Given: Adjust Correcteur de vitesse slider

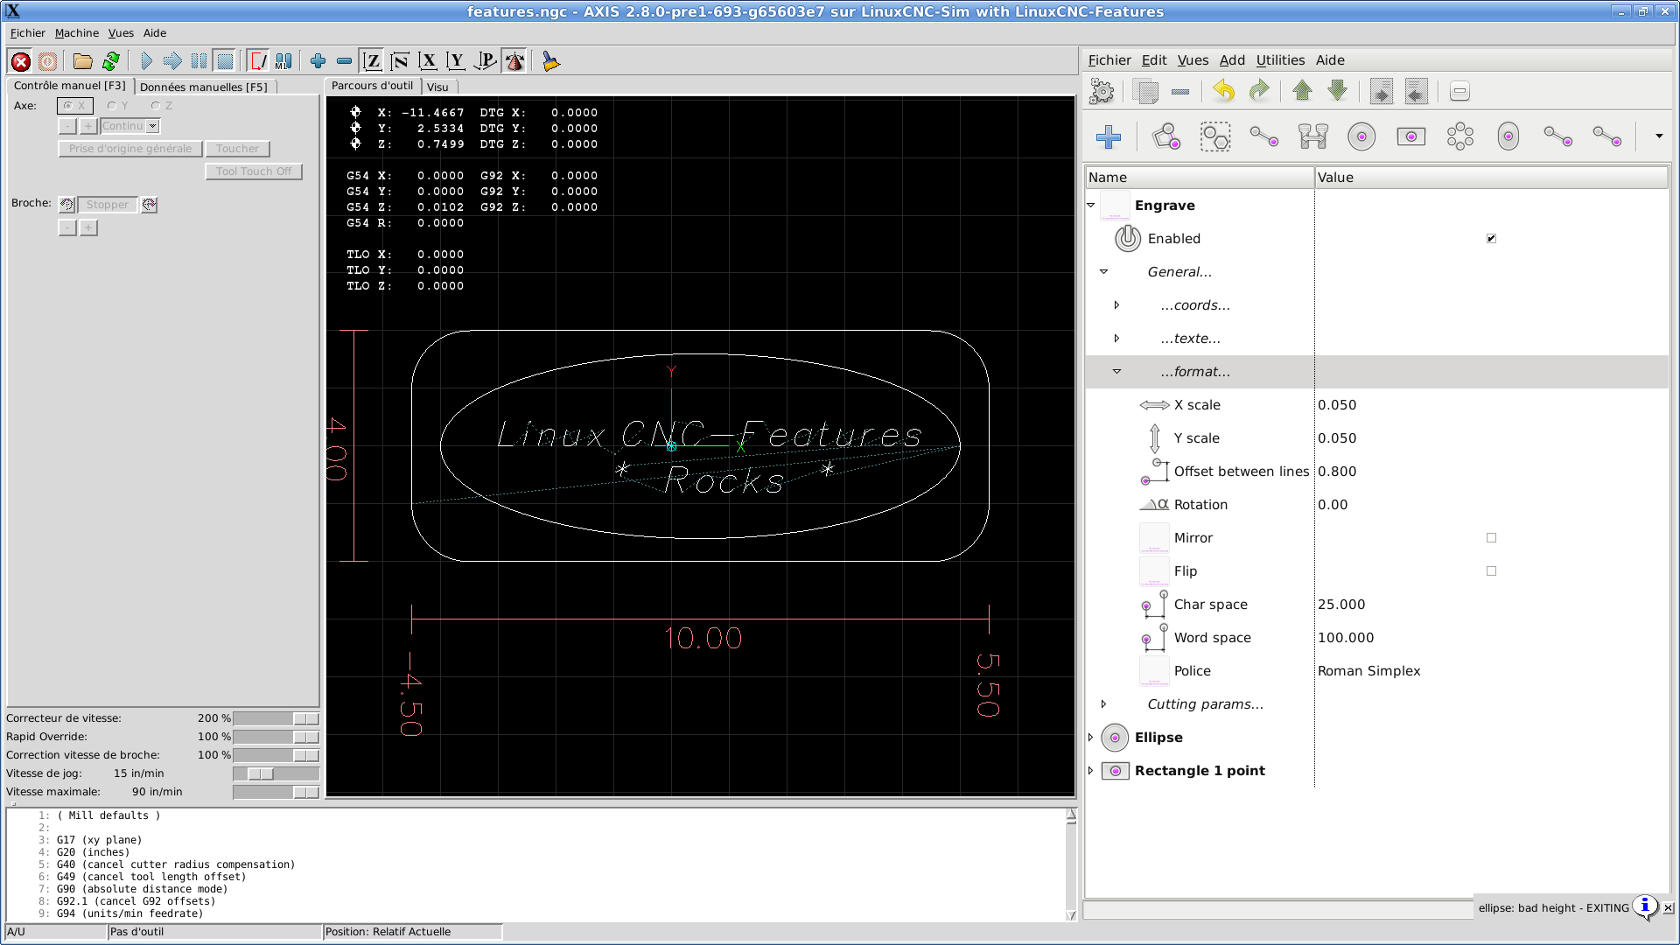Looking at the screenshot, I should [276, 718].
